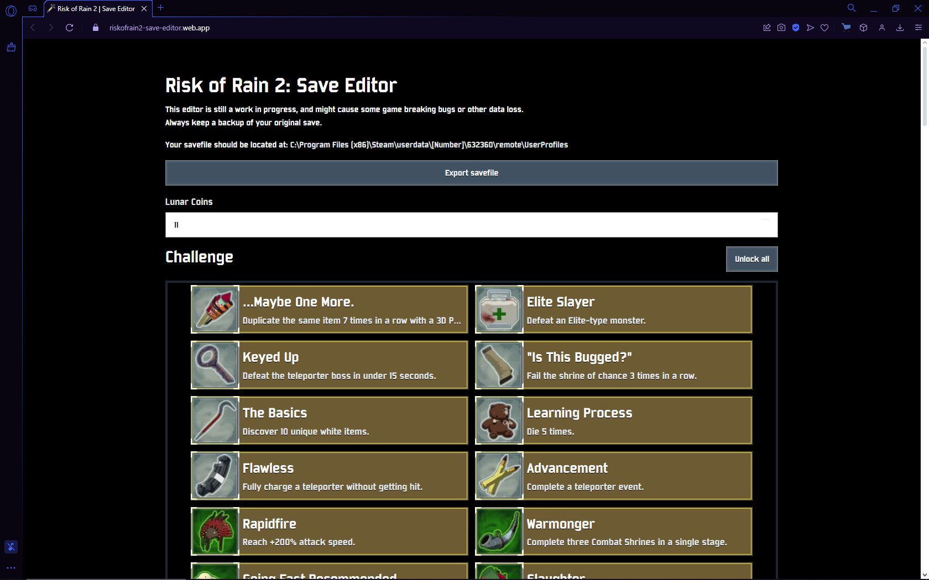Screen dimensions: 929x580
Task: Open a new tab with the plus button
Action: coord(160,8)
